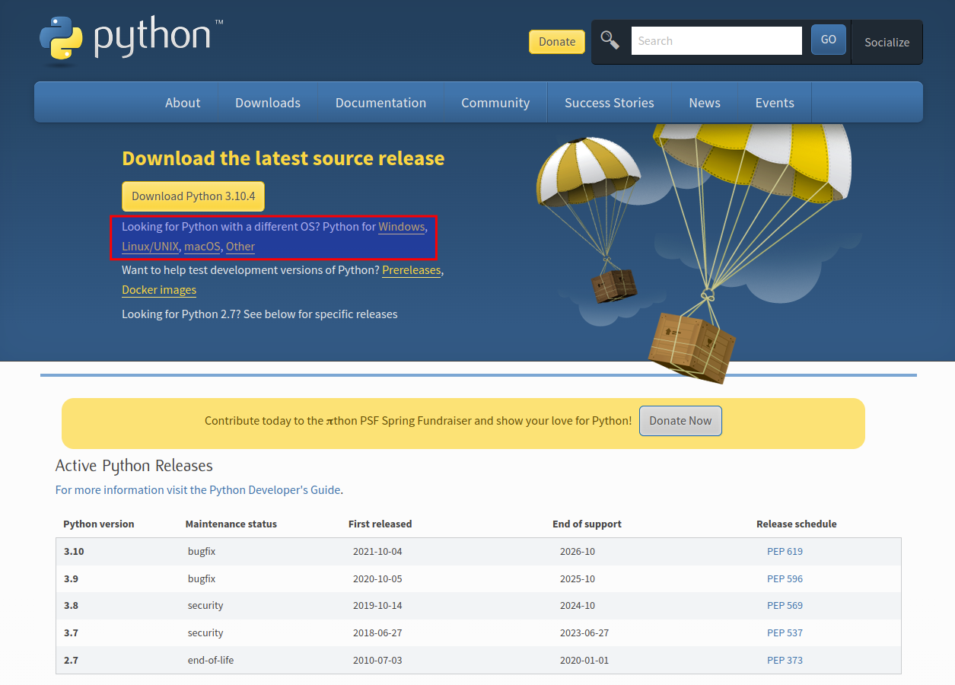The width and height of the screenshot is (955, 685).
Task: Click the End of support column header
Action: (587, 524)
